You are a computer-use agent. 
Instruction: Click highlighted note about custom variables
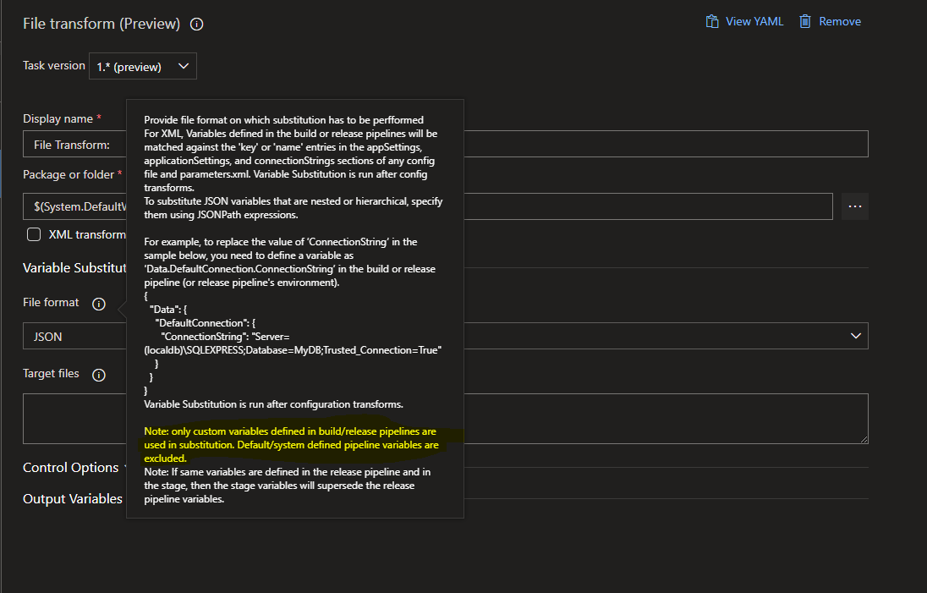(291, 445)
